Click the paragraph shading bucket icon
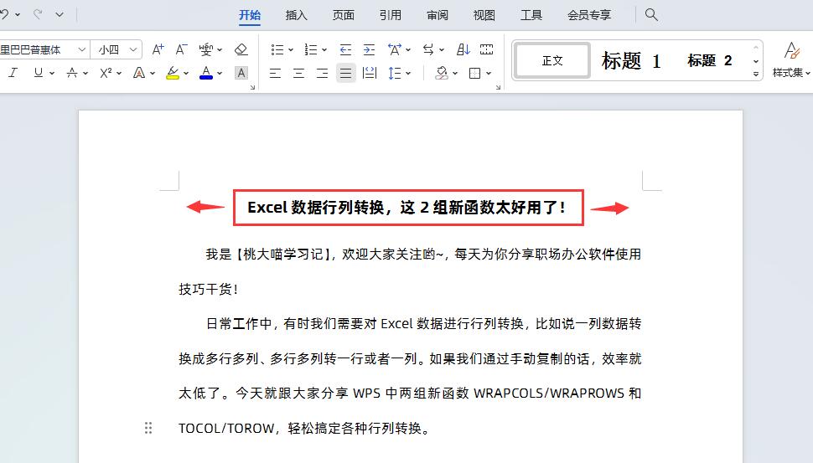Screen dimensions: 813x463 click(442, 73)
